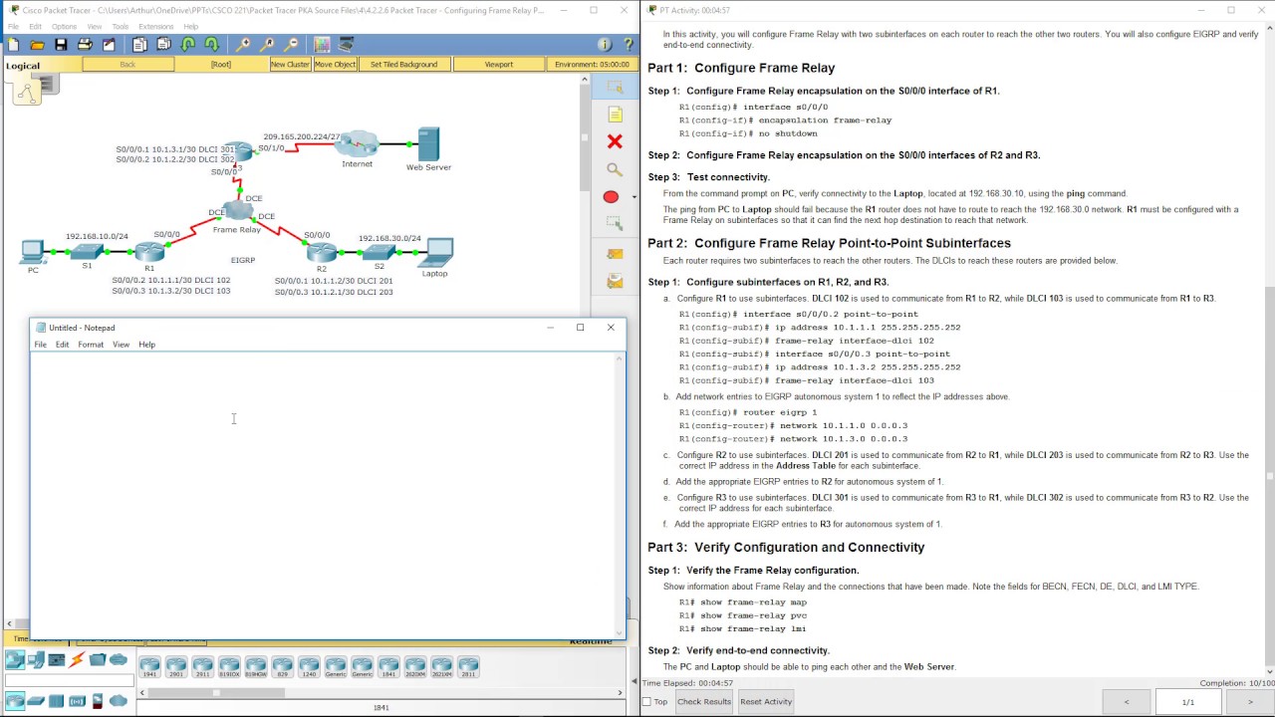Open the File menu in Packet Tracer
Image resolution: width=1275 pixels, height=717 pixels.
13,27
